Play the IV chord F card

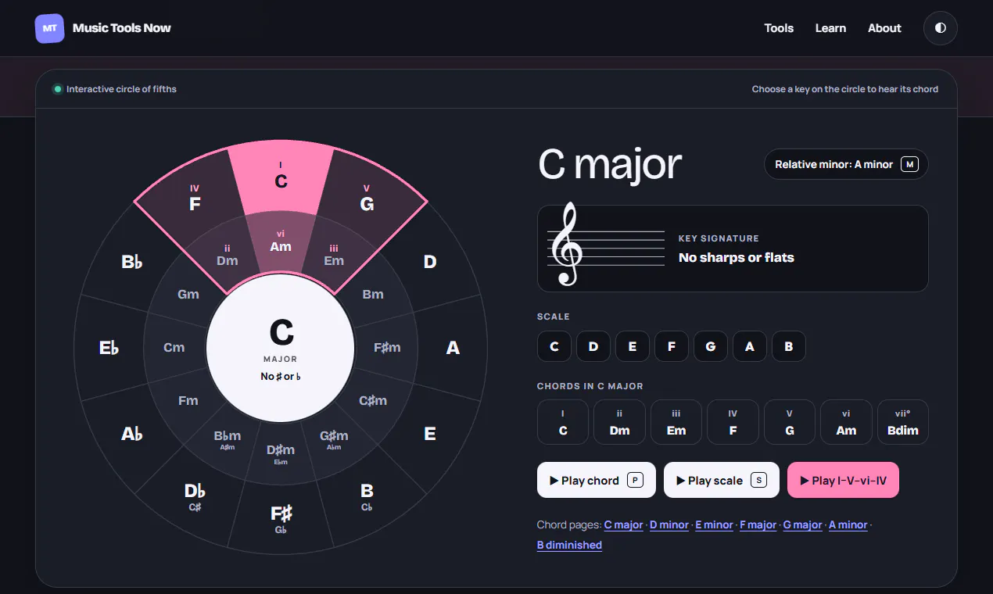[x=733, y=422]
